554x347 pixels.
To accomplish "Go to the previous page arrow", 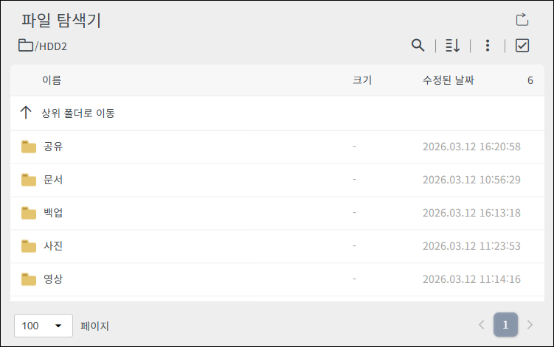I will (481, 325).
